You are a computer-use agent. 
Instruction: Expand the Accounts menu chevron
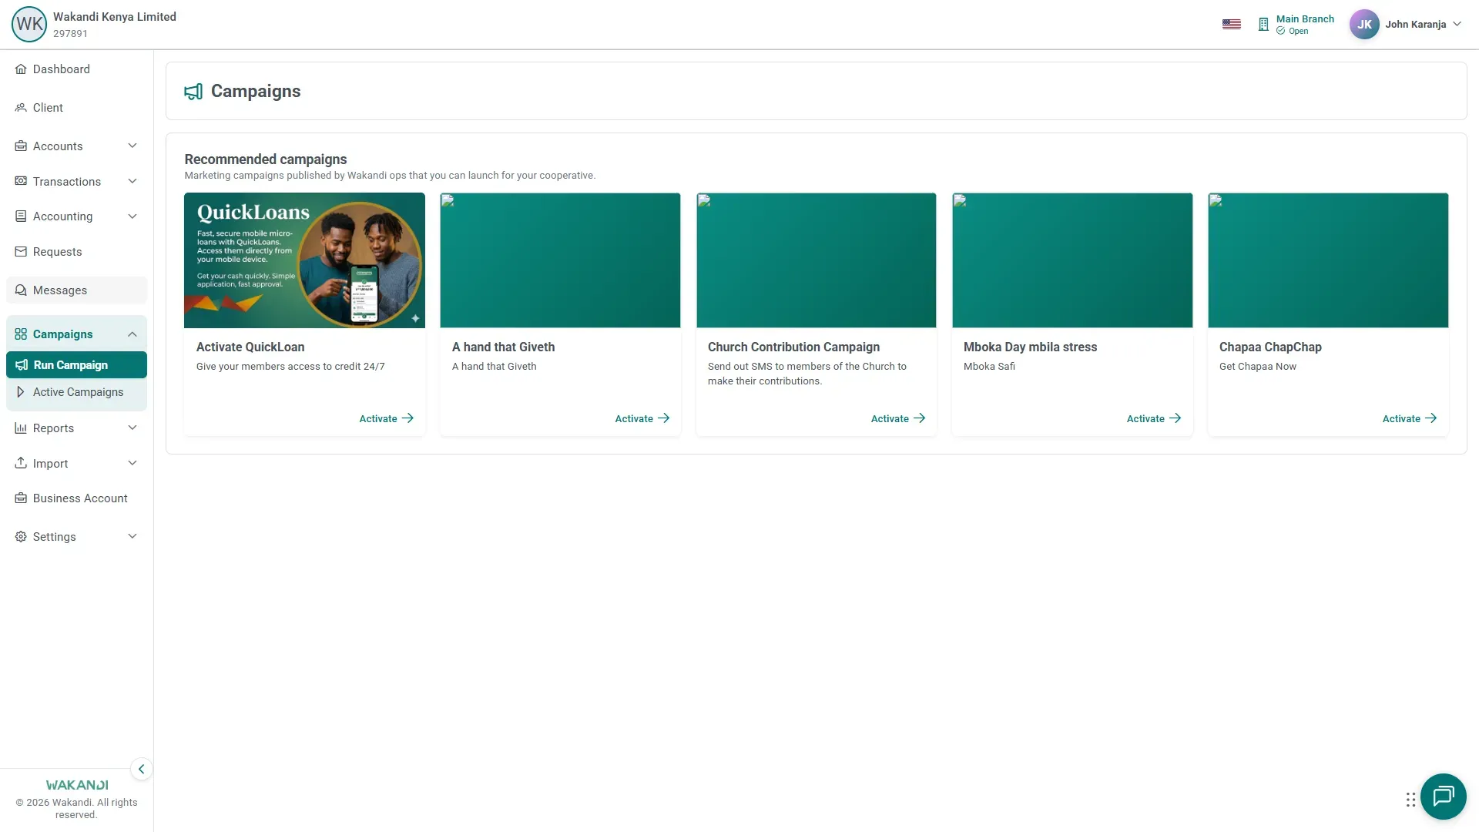pyautogui.click(x=132, y=146)
